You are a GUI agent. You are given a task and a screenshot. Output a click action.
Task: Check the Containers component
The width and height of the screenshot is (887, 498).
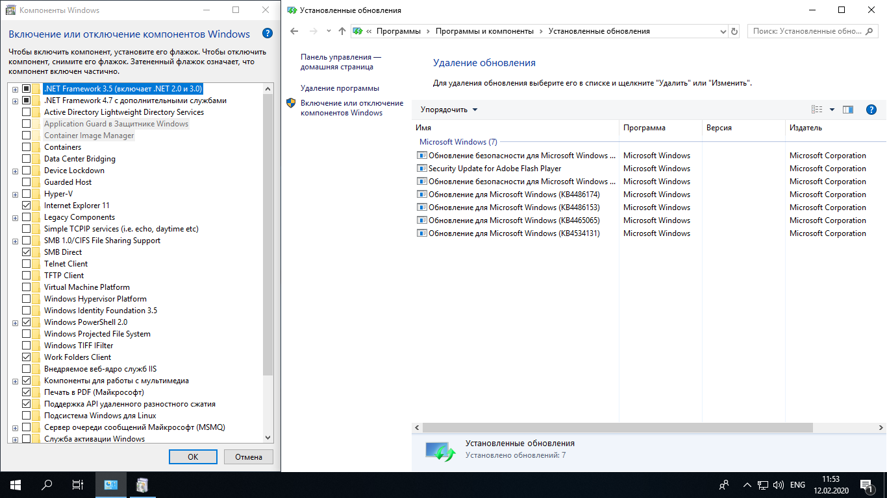[26, 147]
